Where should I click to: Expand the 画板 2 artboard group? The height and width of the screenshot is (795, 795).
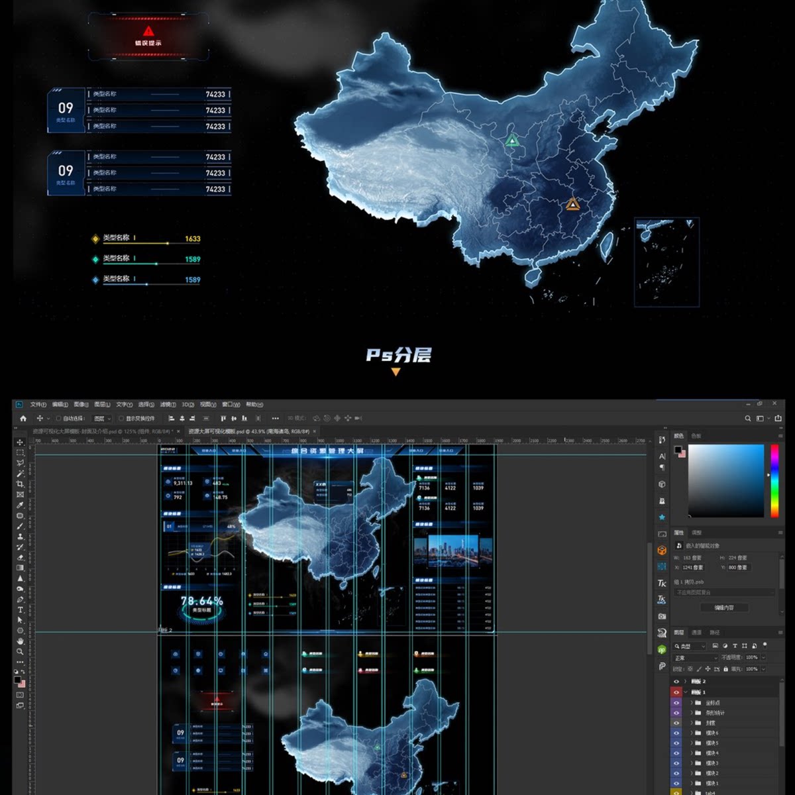(685, 681)
